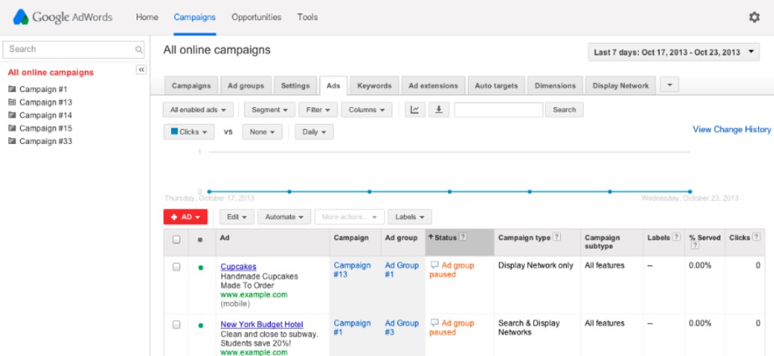This screenshot has width=774, height=356.
Task: Check the select-all ads checkbox
Action: tap(176, 240)
